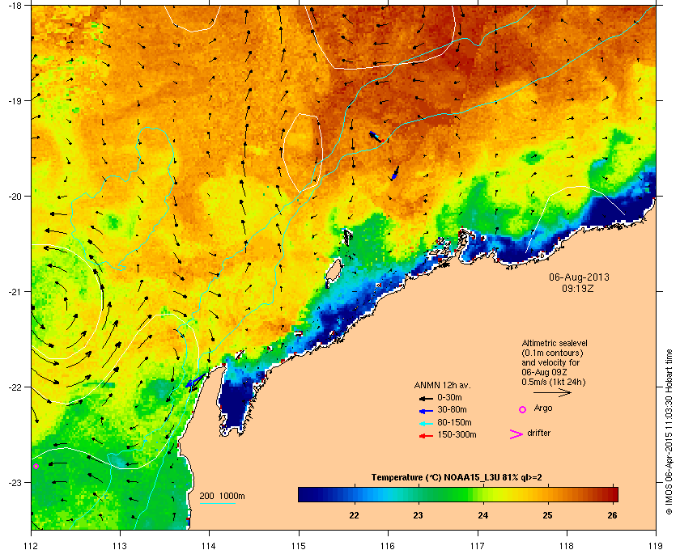
Task: Click the longitude axis label 112
Action: [32, 545]
